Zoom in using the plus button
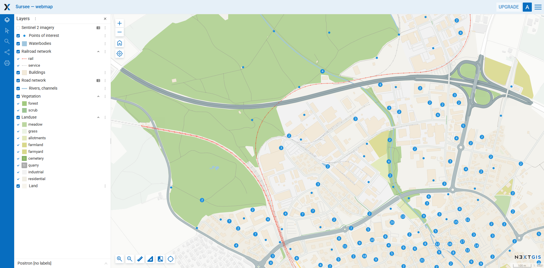Screen dimensions: 544x268 click(120, 23)
